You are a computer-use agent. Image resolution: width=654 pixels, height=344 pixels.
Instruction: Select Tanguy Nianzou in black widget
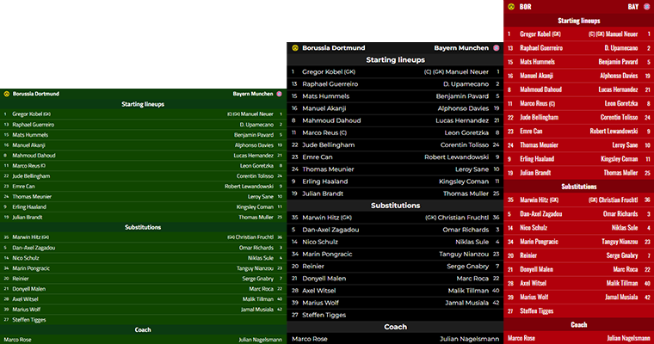(464, 254)
